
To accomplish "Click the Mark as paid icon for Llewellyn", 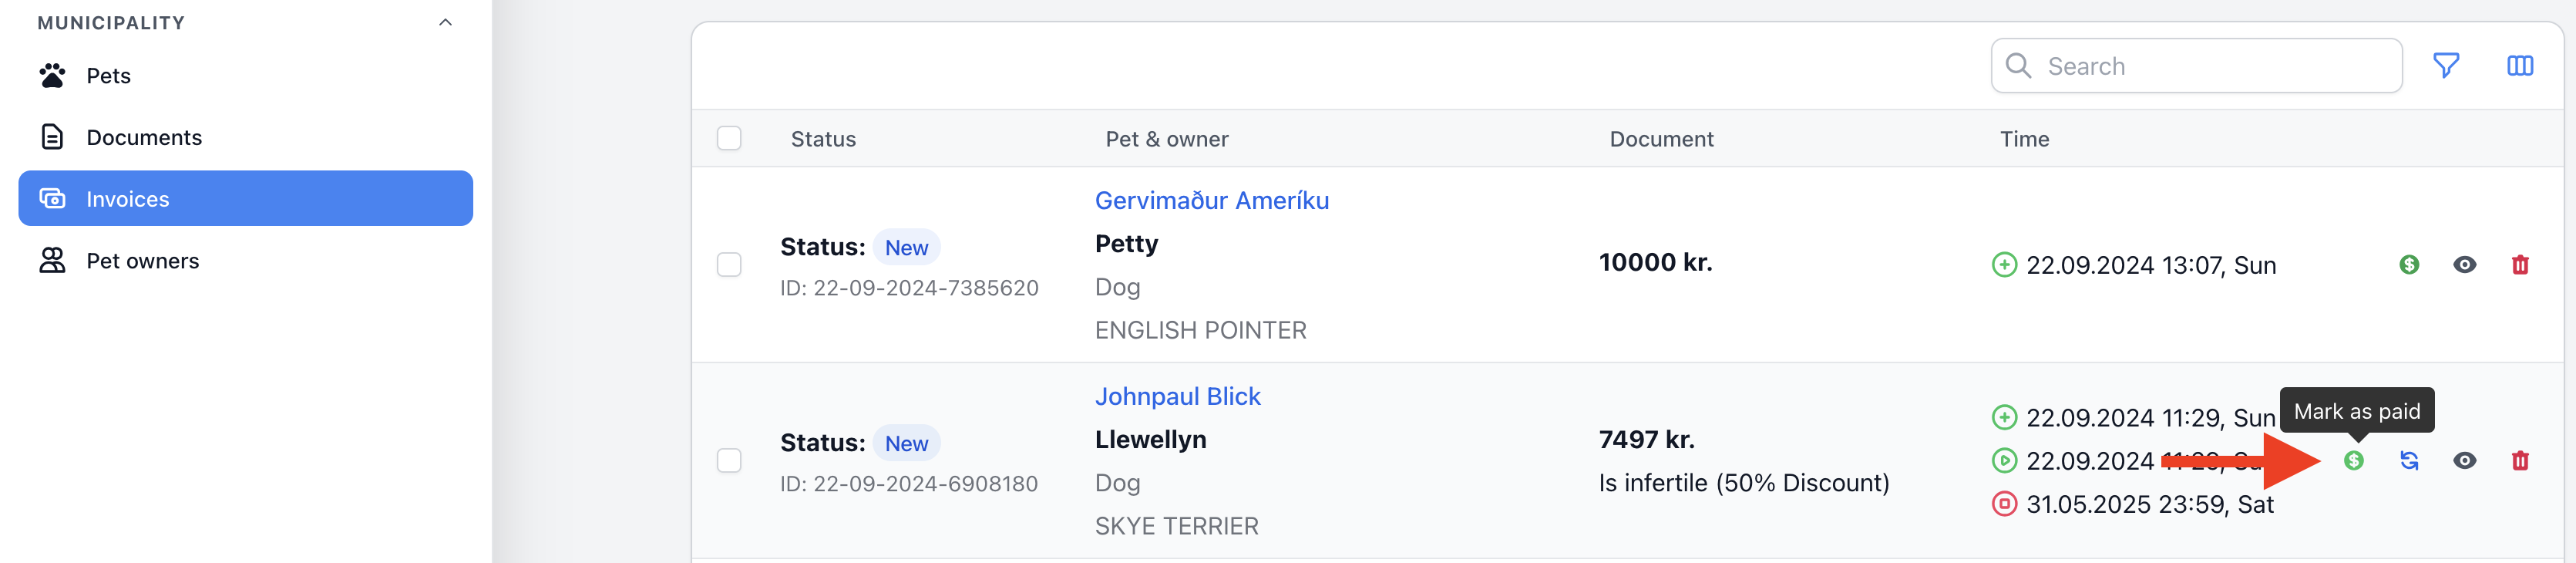I will pos(2354,461).
